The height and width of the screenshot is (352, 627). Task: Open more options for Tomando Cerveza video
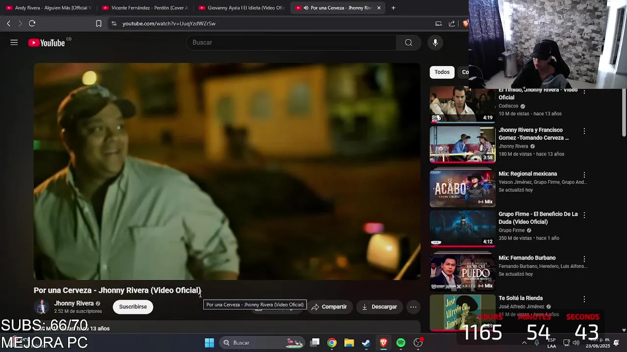click(x=584, y=131)
